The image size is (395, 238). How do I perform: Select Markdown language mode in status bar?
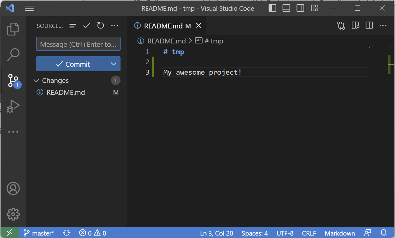pyautogui.click(x=340, y=233)
